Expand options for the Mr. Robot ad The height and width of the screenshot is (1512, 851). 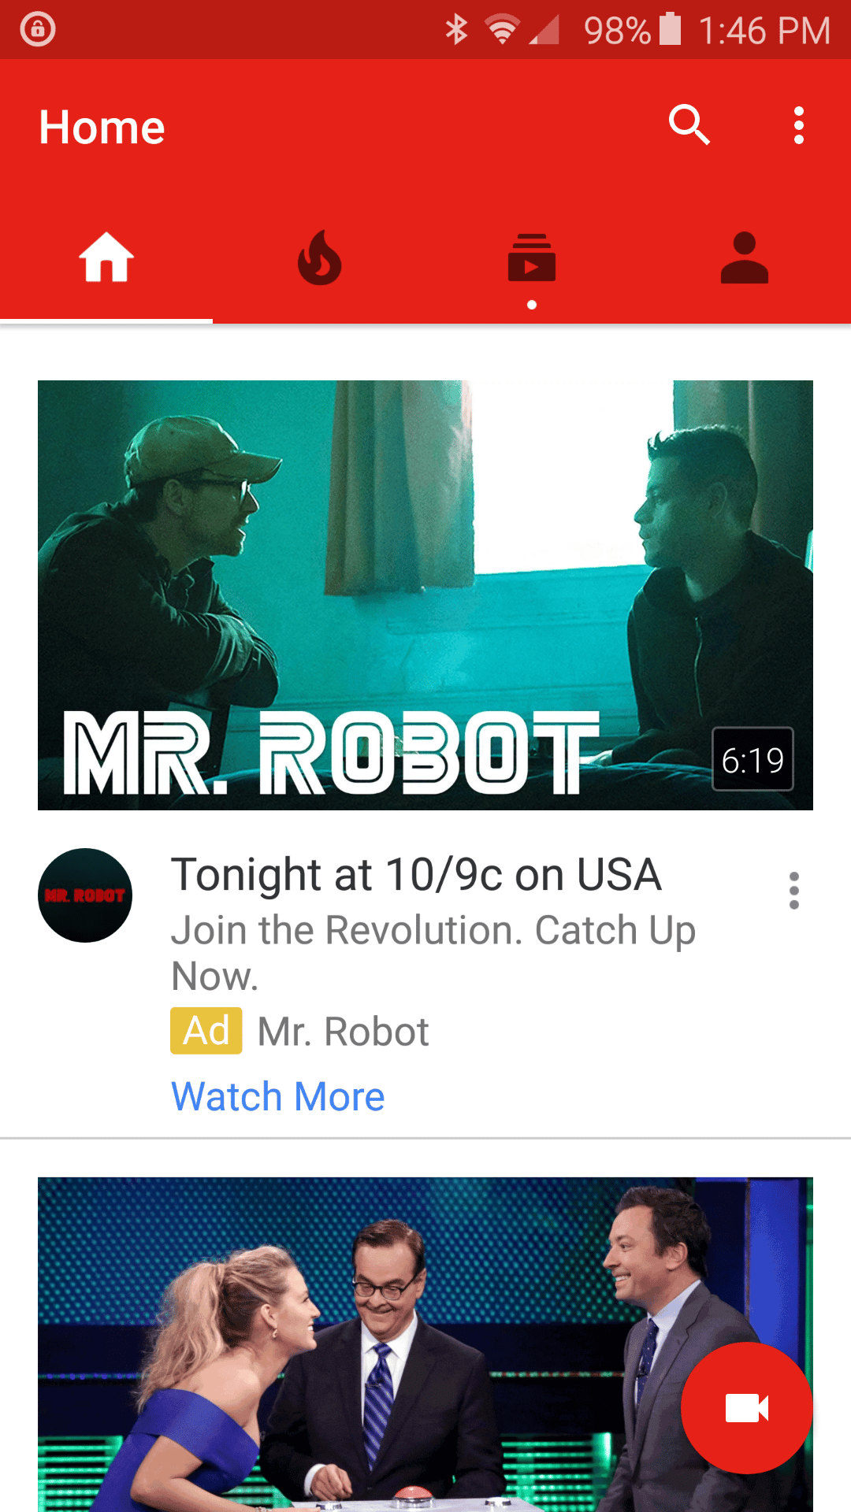794,891
